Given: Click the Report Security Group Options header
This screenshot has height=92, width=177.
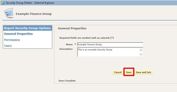Looking at the screenshot, I should tap(27, 28).
